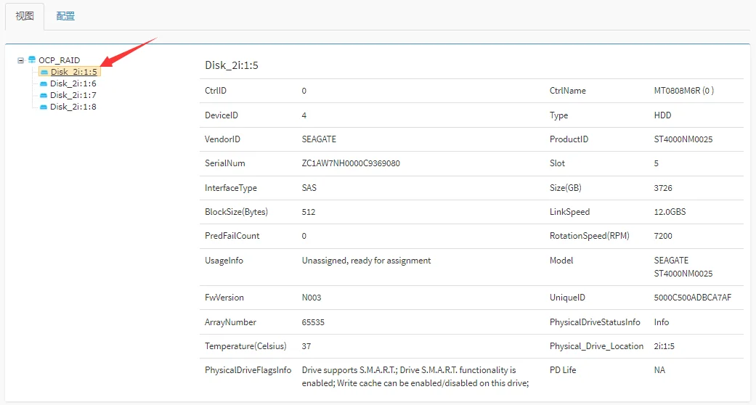756x405 pixels.
Task: Click the OCP_RAID controller icon
Action: tap(32, 60)
